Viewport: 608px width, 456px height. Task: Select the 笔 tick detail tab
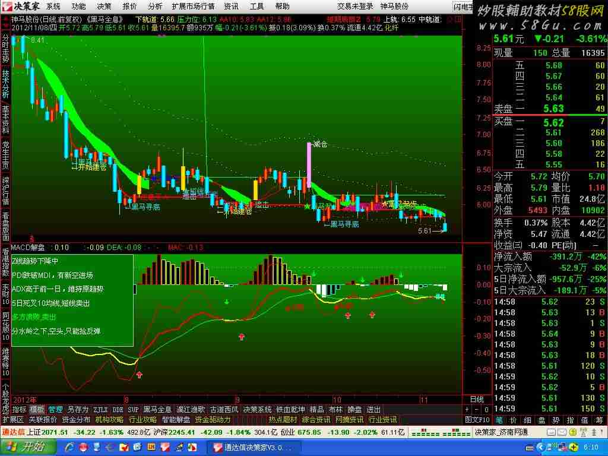(x=499, y=420)
